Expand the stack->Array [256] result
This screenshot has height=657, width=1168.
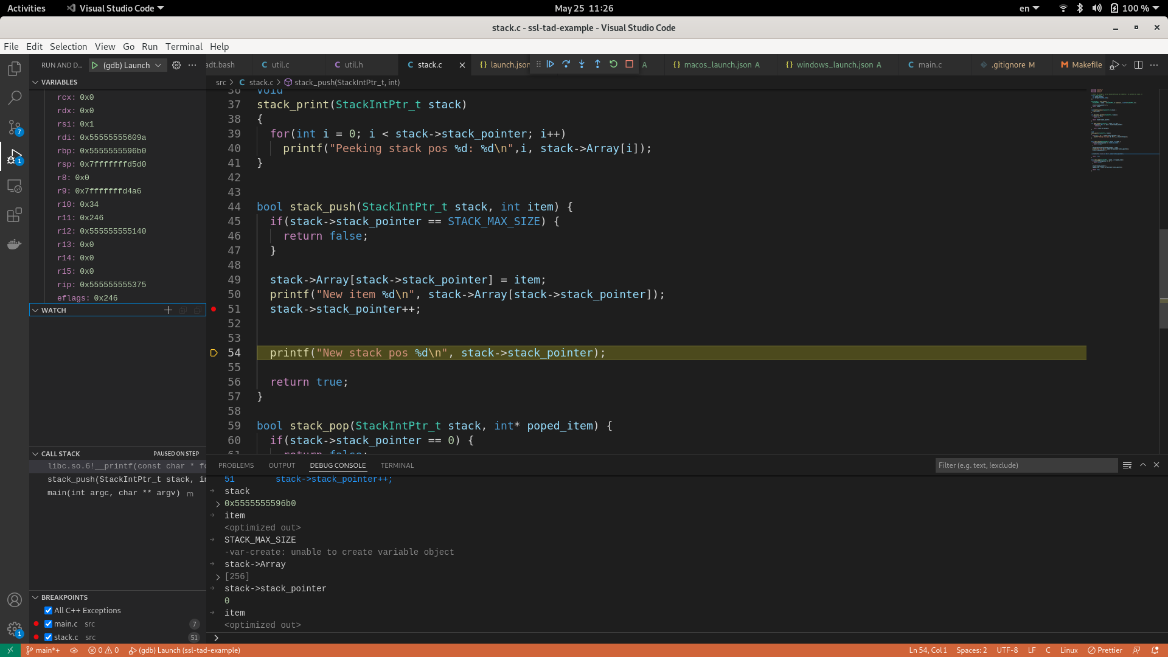coord(217,576)
